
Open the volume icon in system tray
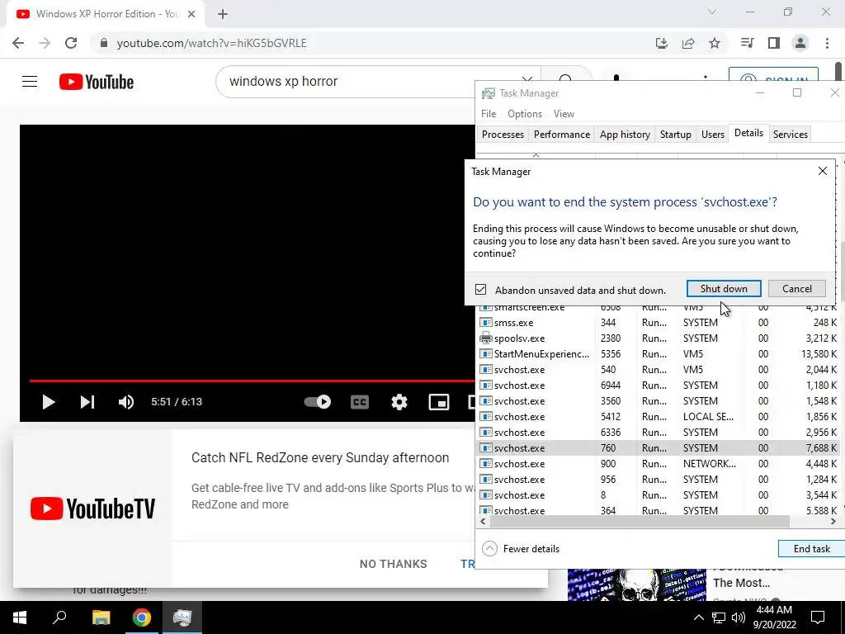click(739, 617)
